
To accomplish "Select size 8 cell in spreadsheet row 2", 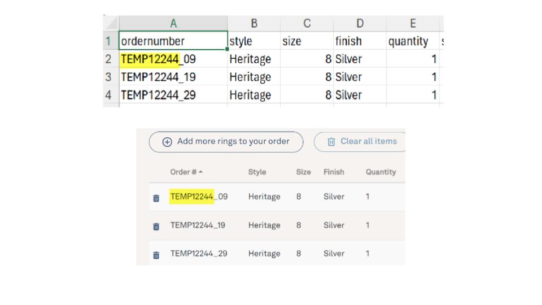I will [x=307, y=59].
